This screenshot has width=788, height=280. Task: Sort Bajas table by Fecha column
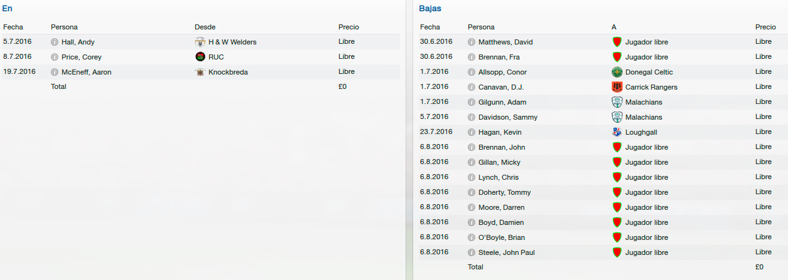tap(430, 27)
